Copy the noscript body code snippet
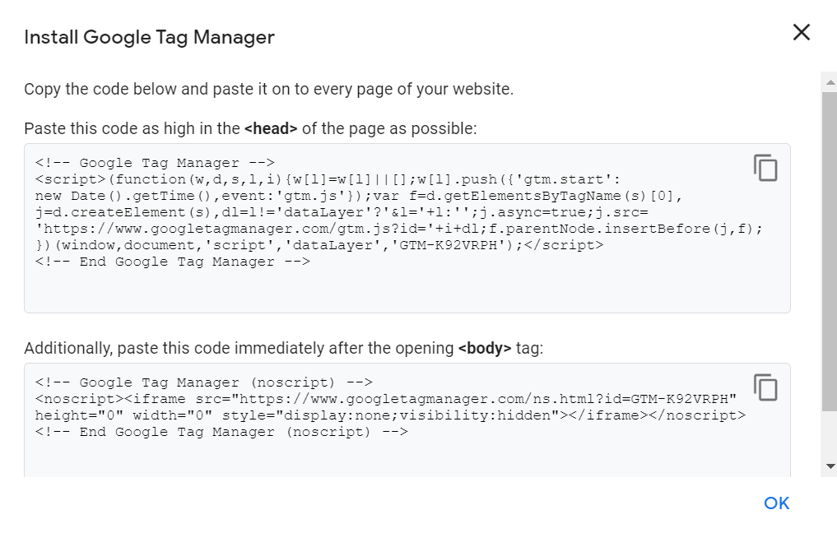837x533 pixels. click(765, 387)
